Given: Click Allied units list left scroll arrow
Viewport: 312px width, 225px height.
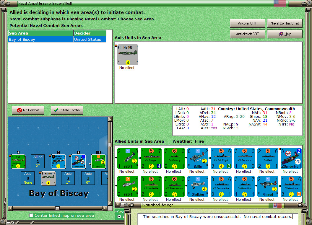Looking at the screenshot, I should click(x=118, y=204).
